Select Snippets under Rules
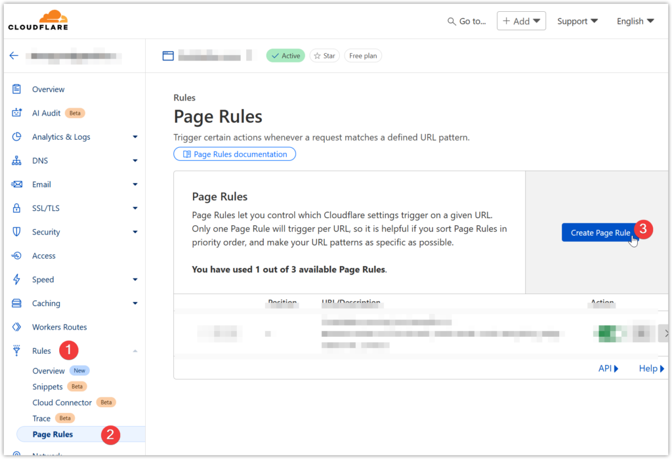 coord(48,387)
